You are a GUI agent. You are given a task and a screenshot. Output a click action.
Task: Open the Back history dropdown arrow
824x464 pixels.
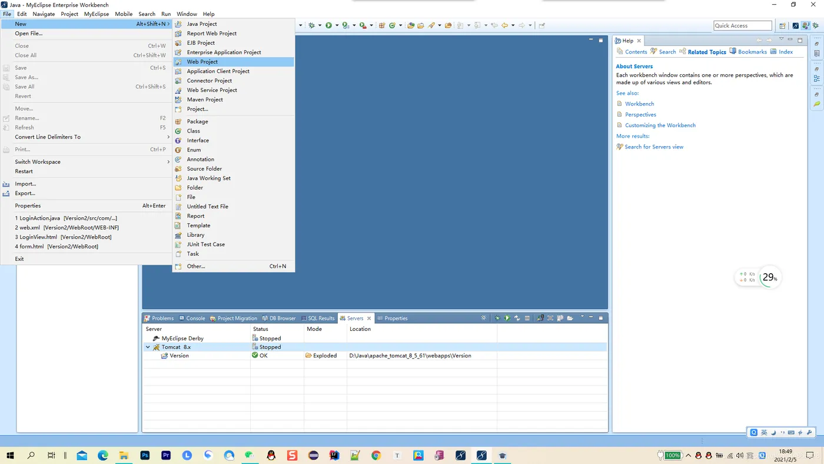tap(513, 25)
